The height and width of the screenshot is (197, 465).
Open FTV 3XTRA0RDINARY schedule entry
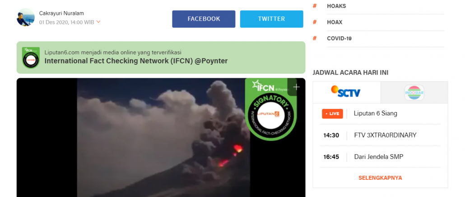(385, 135)
